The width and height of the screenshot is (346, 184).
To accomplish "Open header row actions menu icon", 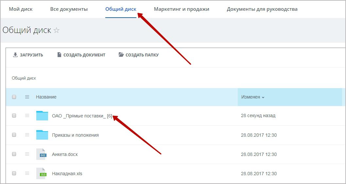I will coord(27,97).
